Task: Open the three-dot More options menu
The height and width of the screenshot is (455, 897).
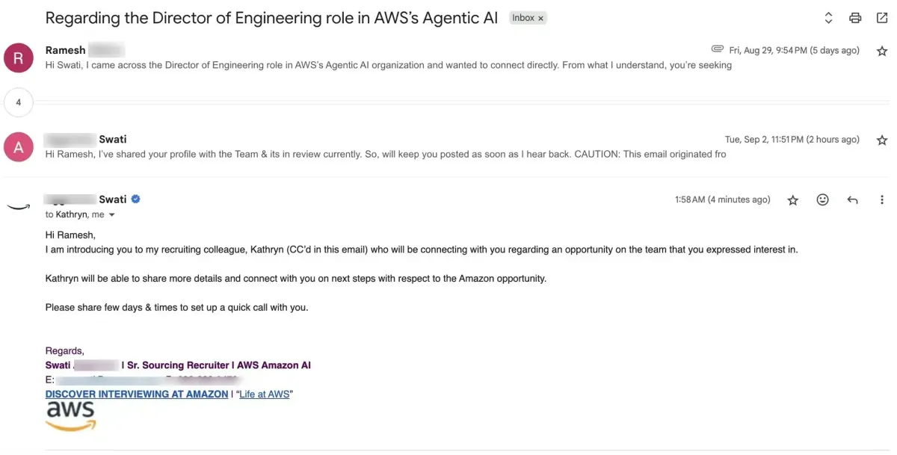Action: pos(882,200)
